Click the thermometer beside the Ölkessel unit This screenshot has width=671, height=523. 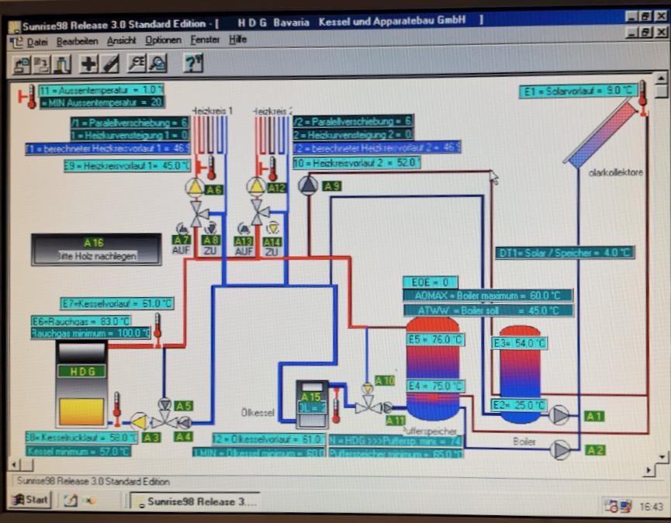[x=337, y=405]
